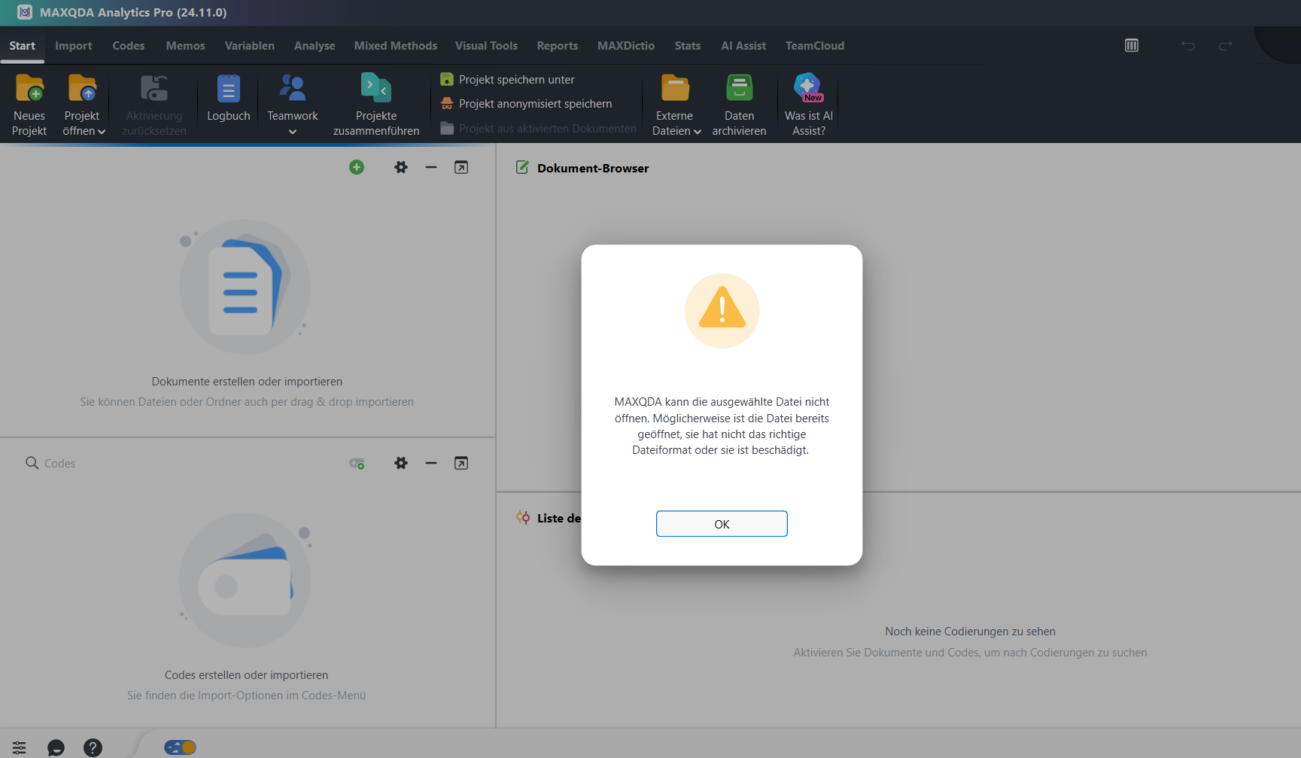Open the AI Assist tab

point(743,46)
